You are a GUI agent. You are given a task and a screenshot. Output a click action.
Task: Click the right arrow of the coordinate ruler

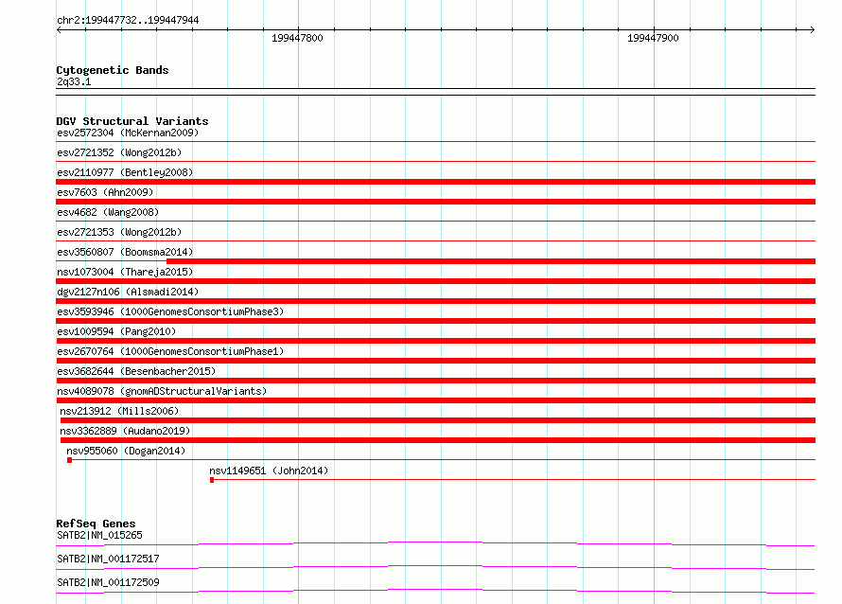[813, 29]
